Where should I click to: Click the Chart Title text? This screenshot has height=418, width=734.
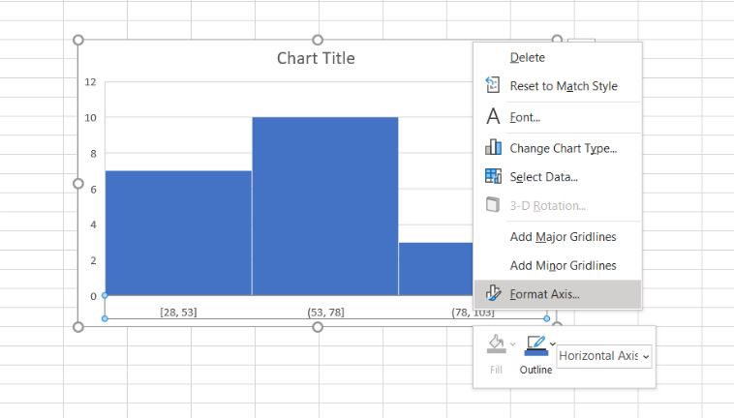[x=316, y=58]
